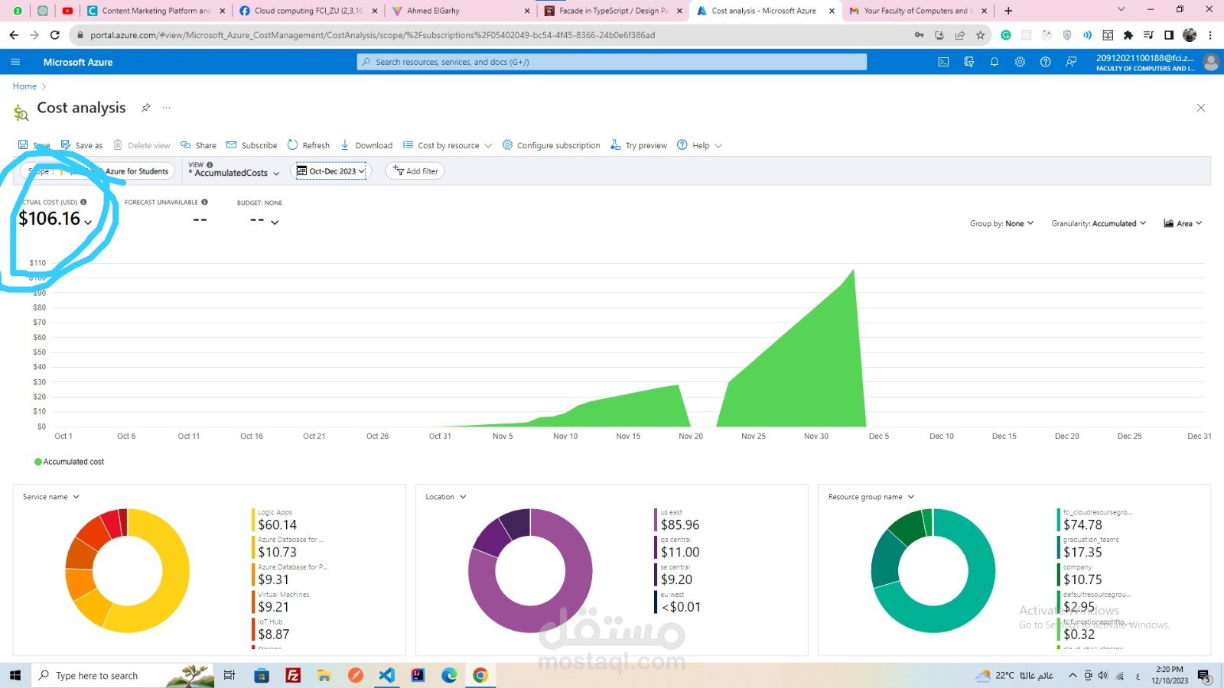Image resolution: width=1224 pixels, height=688 pixels.
Task: Change the Area chart type dropdown
Action: click(x=1183, y=223)
